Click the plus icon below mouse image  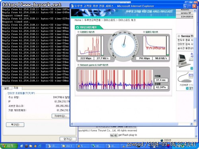coord(187,88)
